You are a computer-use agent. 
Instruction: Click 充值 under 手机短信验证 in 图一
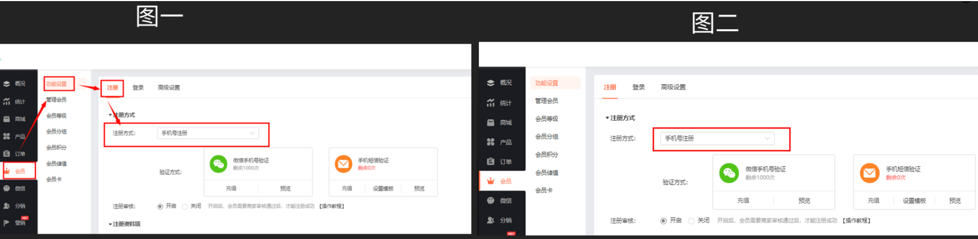pyautogui.click(x=347, y=188)
